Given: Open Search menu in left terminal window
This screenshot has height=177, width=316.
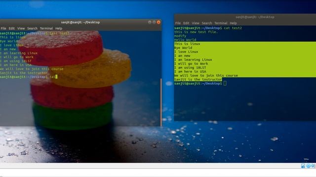Looking at the screenshot, I should (x=32, y=29).
